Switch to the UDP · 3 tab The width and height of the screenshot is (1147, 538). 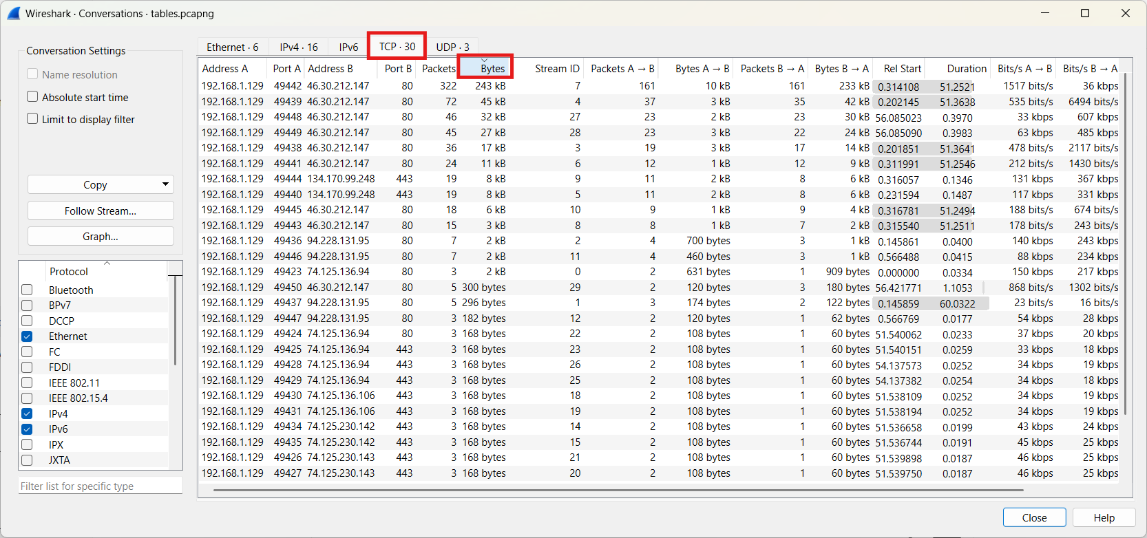(452, 47)
